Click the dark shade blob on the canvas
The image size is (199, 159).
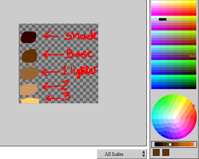pyautogui.click(x=29, y=37)
